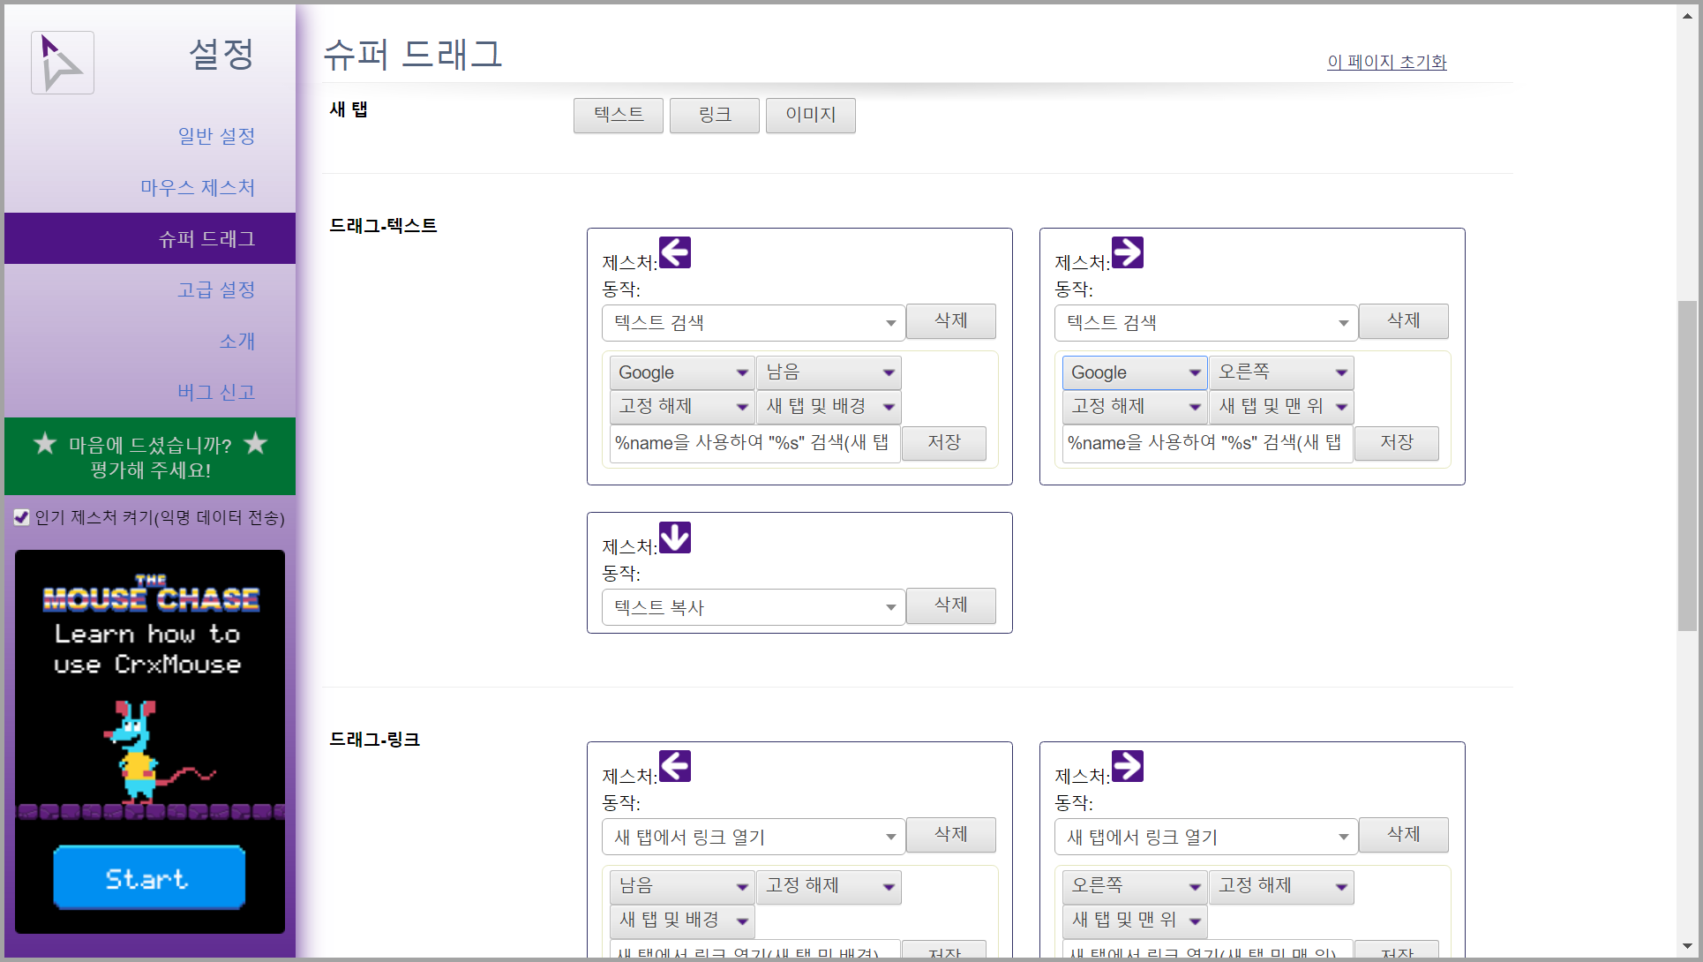Expand Google search engine dropdown in left card

[x=681, y=372]
